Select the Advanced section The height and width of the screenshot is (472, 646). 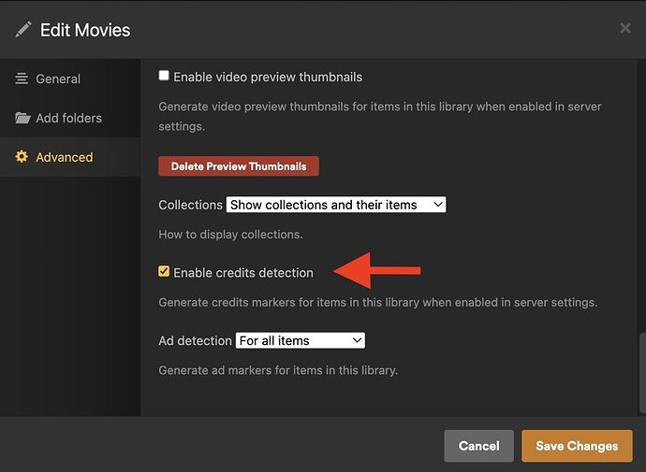point(70,157)
